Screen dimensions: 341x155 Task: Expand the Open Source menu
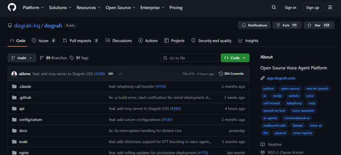pyautogui.click(x=121, y=8)
